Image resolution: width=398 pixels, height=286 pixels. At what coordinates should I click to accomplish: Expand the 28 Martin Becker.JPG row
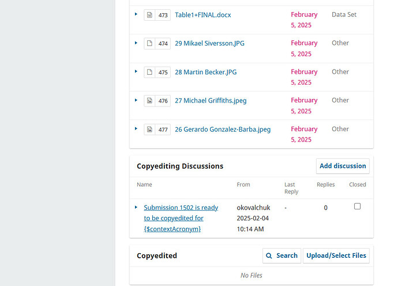(x=136, y=71)
